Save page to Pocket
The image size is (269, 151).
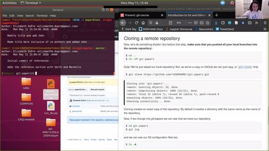click(196, 23)
